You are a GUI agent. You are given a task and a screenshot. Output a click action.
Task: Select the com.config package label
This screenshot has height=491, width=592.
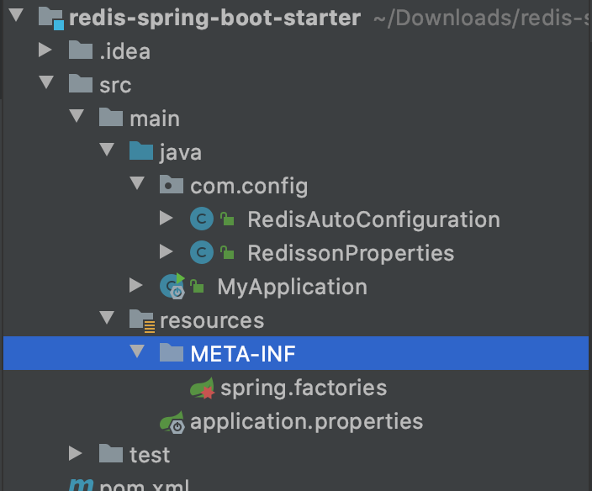click(249, 187)
